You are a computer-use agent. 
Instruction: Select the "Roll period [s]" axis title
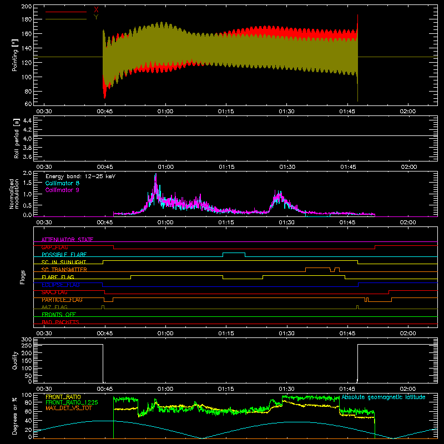(x=16, y=138)
